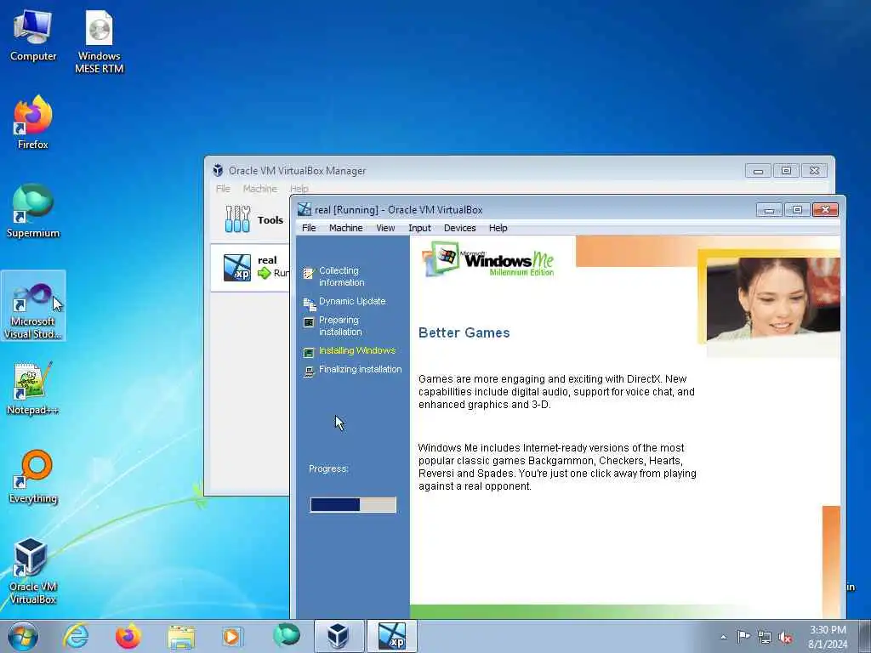Viewport: 871px width, 653px height.
Task: Click the Action Center flag icon
Action: click(743, 637)
